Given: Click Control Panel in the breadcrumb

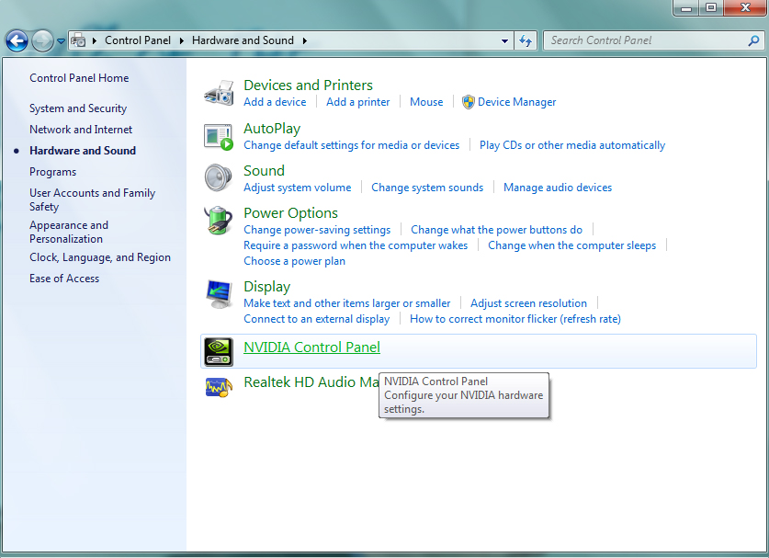Looking at the screenshot, I should pyautogui.click(x=138, y=40).
